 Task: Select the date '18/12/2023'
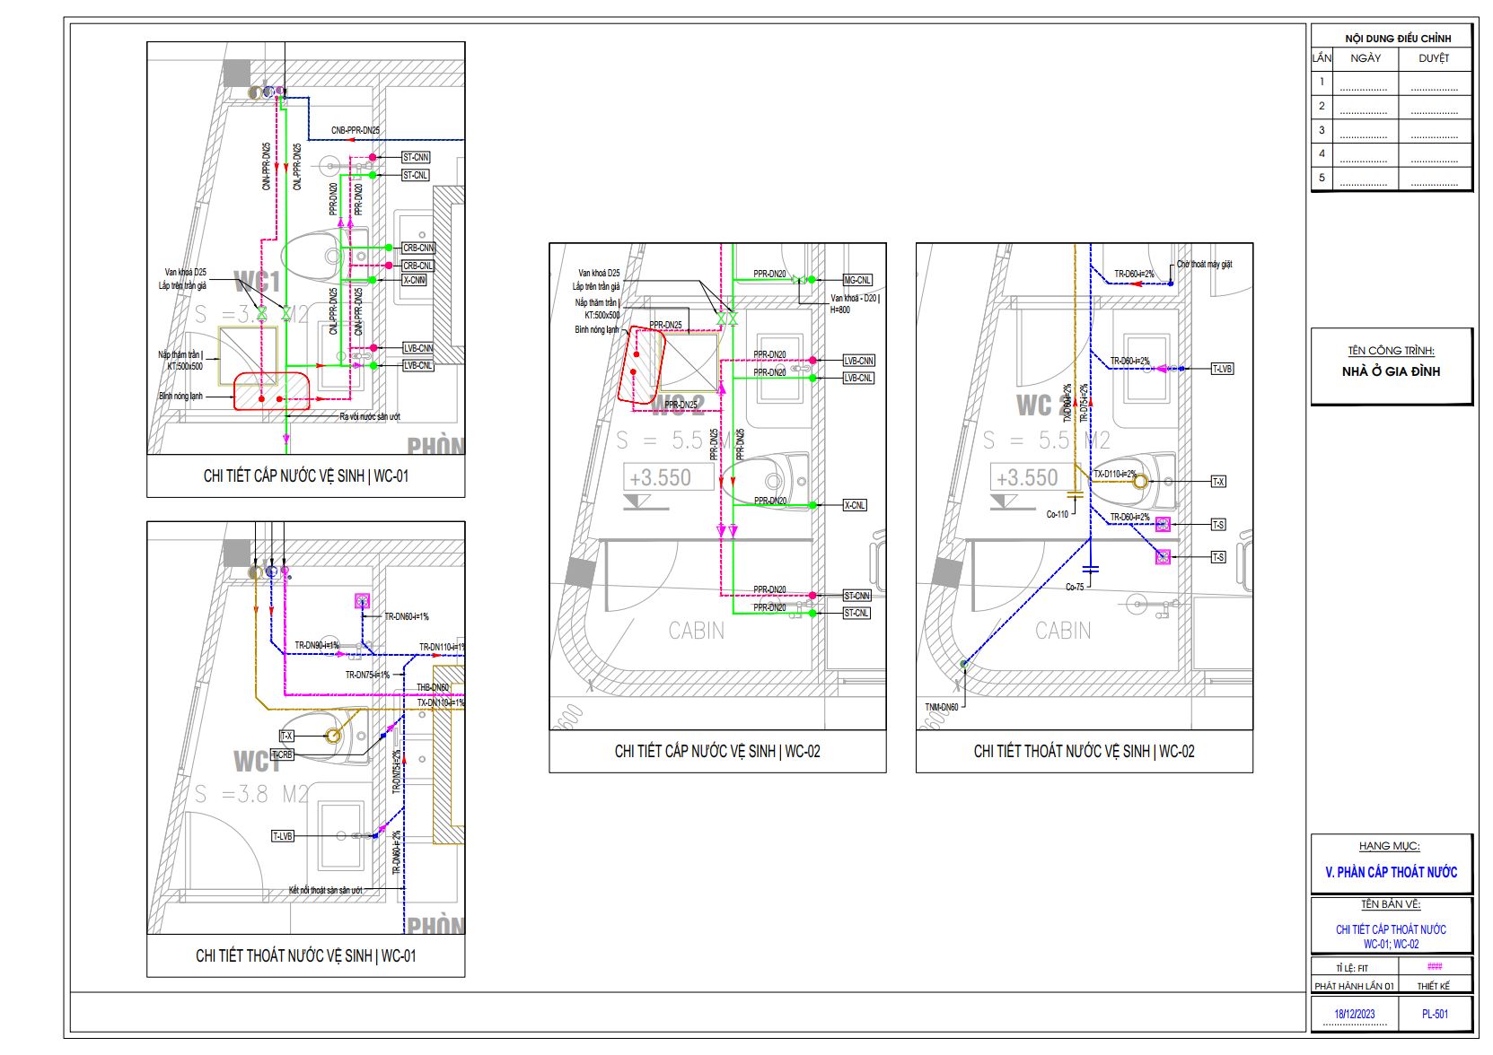point(1354,1015)
